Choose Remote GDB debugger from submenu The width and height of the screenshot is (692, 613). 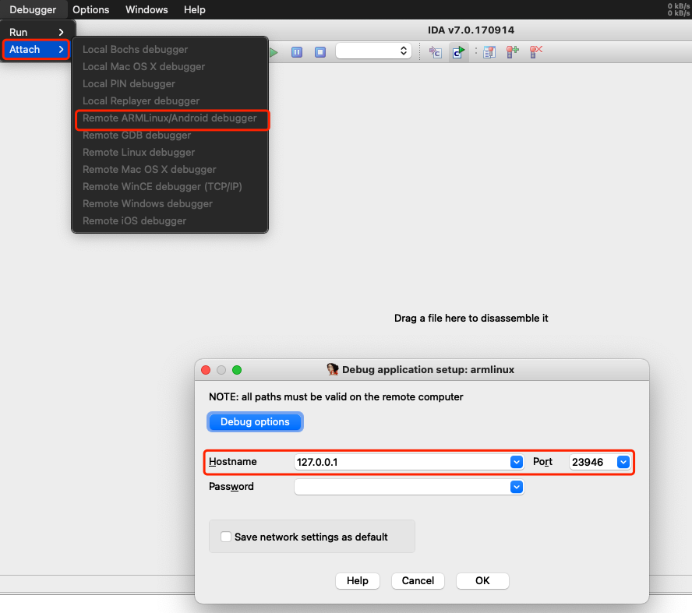click(x=136, y=136)
